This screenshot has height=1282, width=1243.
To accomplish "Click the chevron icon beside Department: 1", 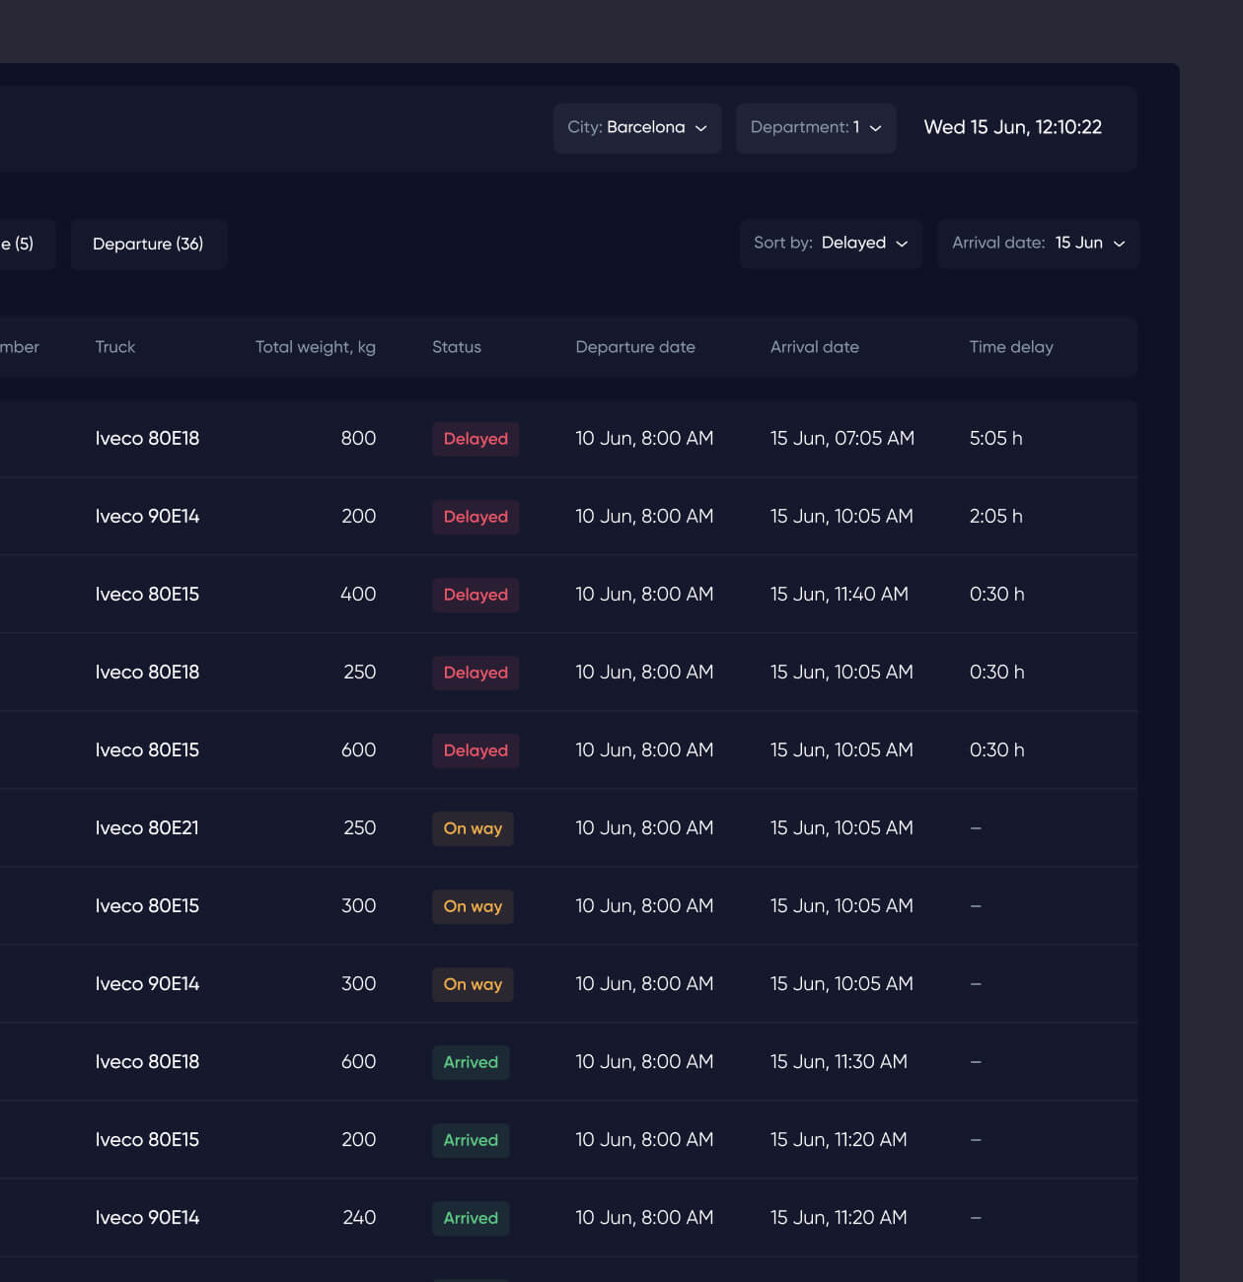I will pos(874,128).
